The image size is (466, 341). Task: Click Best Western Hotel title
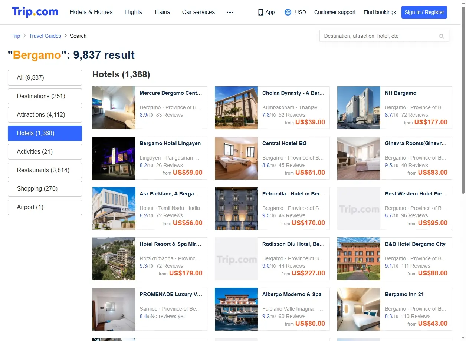coord(416,194)
